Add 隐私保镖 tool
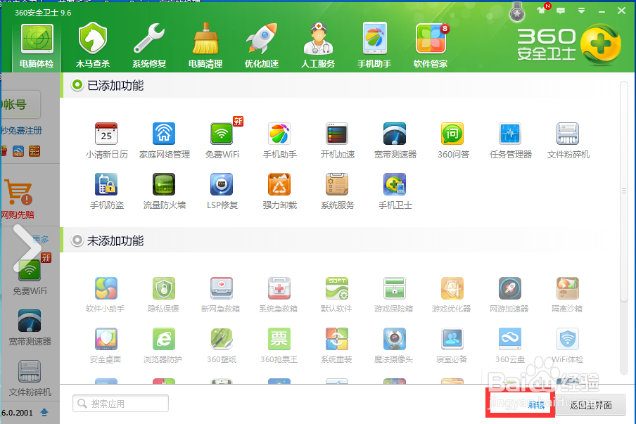636x424 pixels. click(x=163, y=295)
